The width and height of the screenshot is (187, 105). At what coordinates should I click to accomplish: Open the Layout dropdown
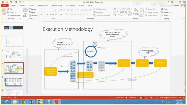(x=33, y=9)
